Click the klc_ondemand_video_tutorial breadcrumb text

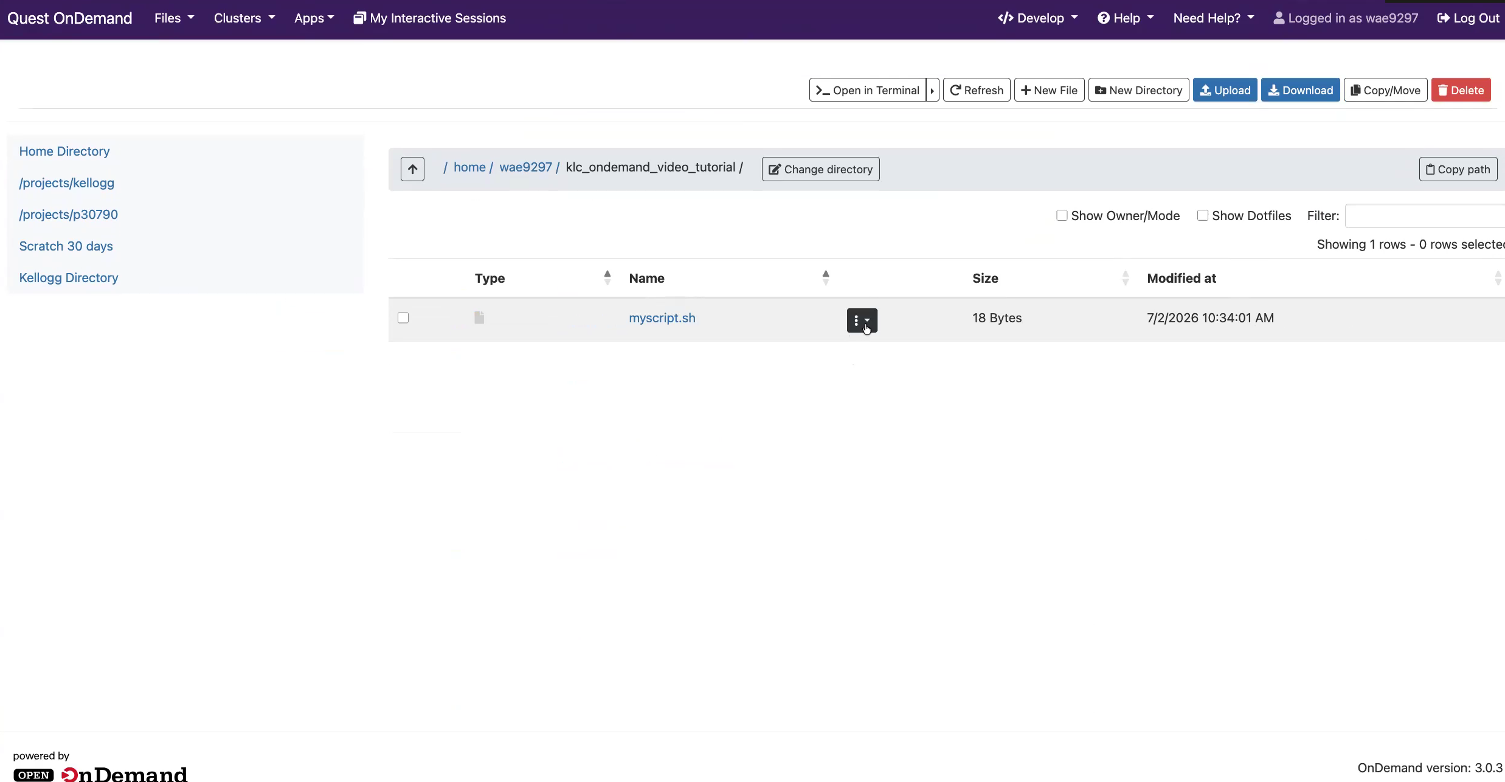pos(650,167)
